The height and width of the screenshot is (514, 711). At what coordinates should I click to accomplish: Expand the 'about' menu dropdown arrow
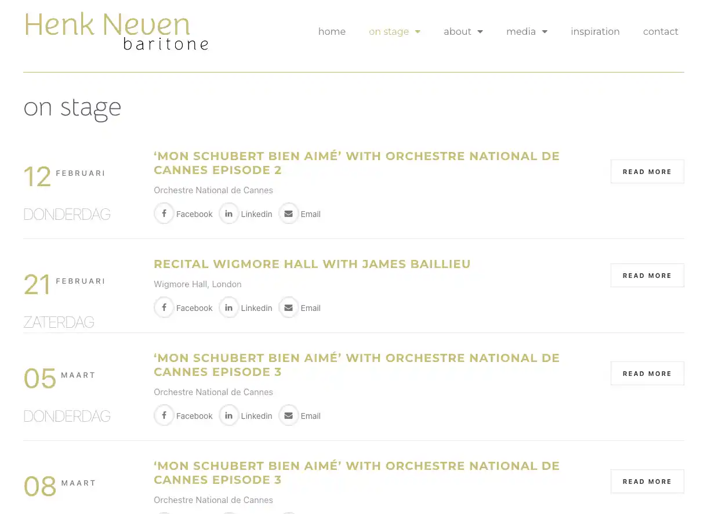480,32
